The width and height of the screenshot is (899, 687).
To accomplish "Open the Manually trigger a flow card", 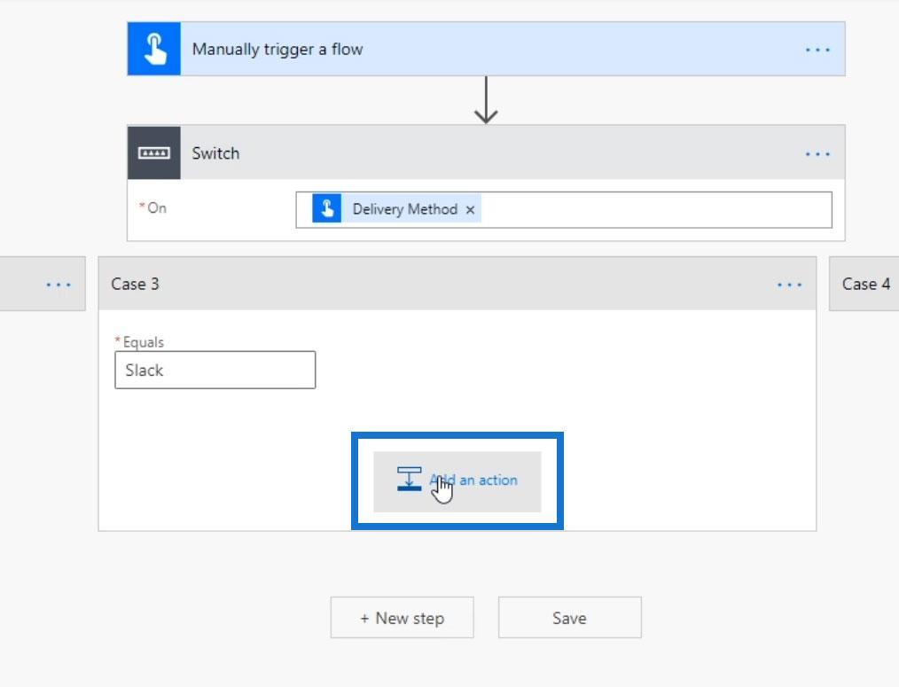I will pyautogui.click(x=486, y=49).
